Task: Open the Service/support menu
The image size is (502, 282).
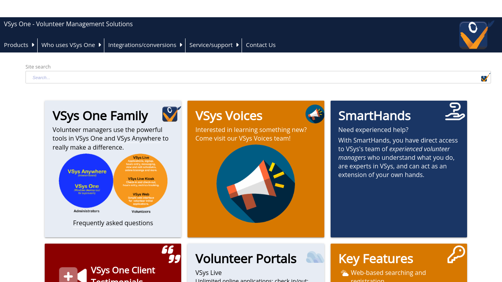Action: pyautogui.click(x=211, y=45)
